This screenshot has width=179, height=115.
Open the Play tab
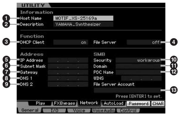pyautogui.click(x=40, y=103)
